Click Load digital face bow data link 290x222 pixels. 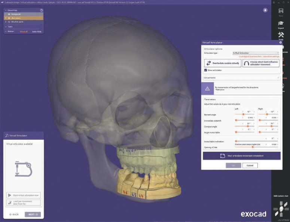[x=259, y=56]
